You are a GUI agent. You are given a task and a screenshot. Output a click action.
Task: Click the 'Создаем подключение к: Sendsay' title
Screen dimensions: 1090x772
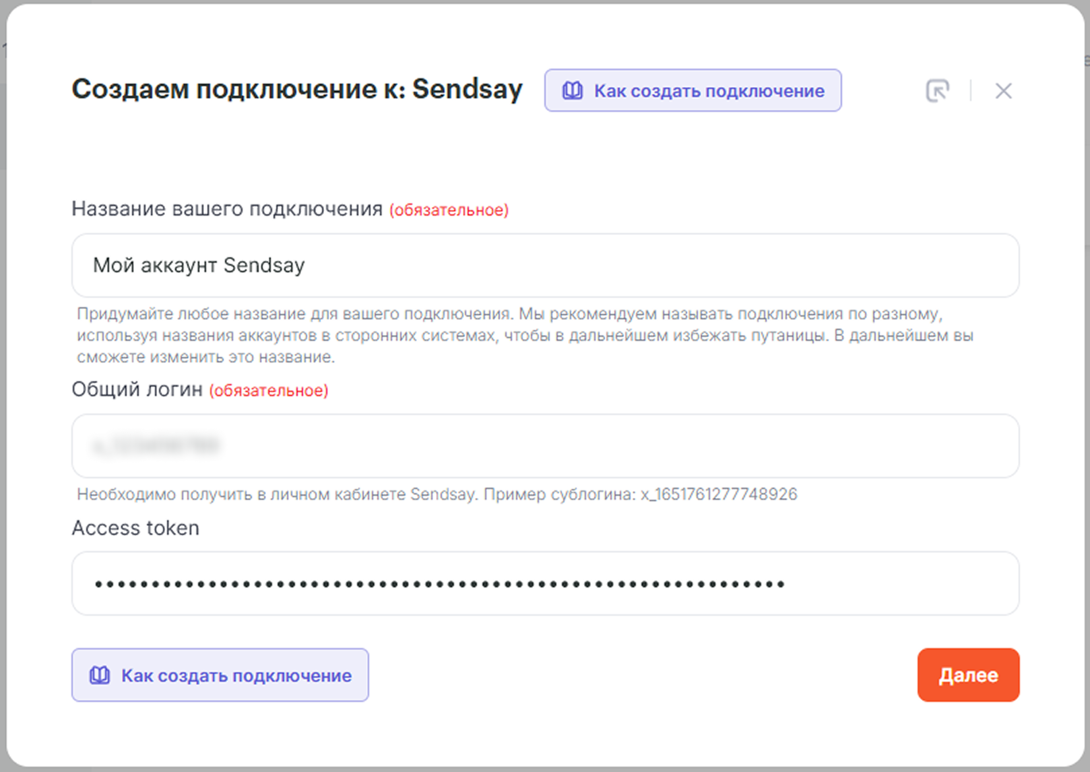pyautogui.click(x=297, y=90)
